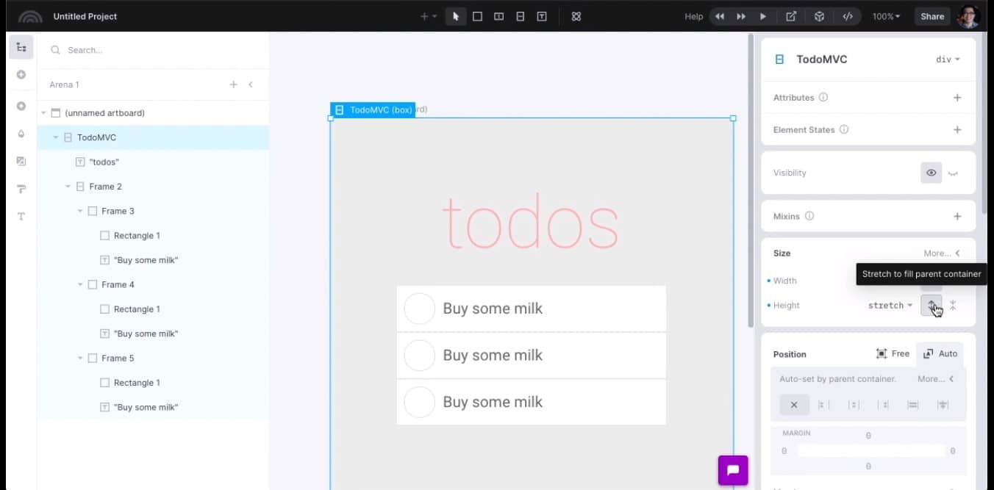The width and height of the screenshot is (994, 490).
Task: Open the 100% zoom dropdown
Action: click(886, 16)
